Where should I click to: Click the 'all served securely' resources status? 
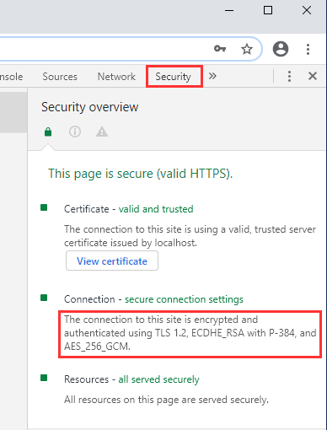click(x=158, y=379)
